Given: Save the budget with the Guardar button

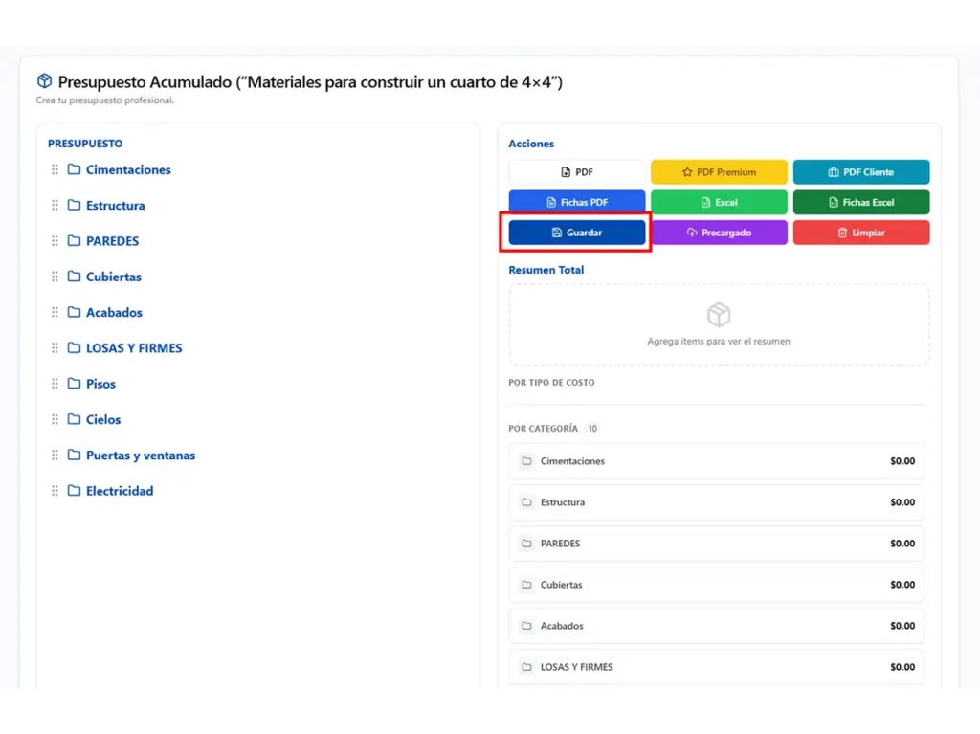Looking at the screenshot, I should tap(577, 233).
